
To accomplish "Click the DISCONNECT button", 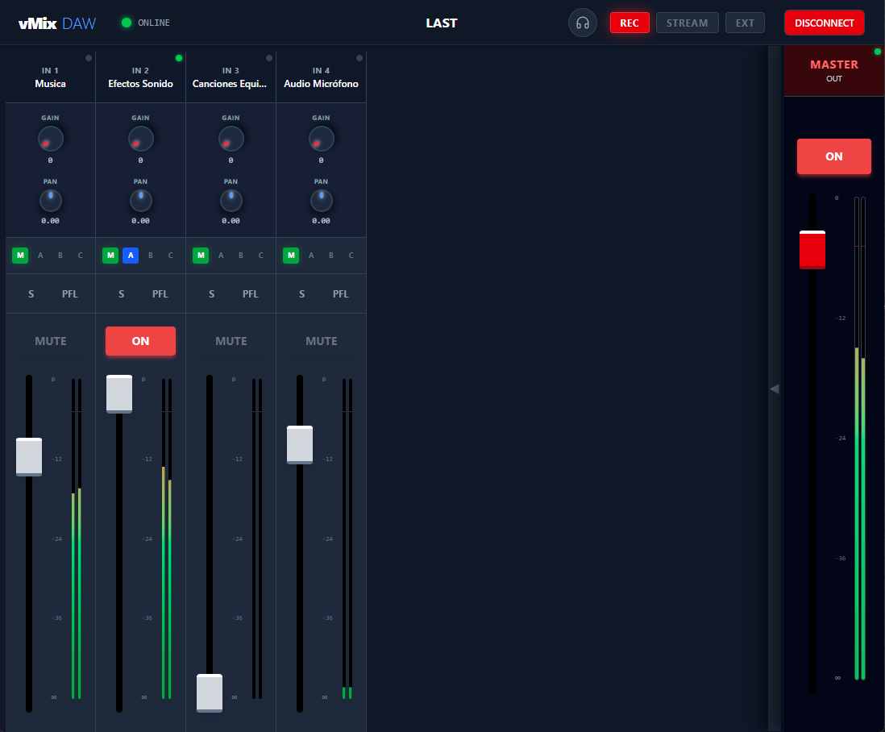I will (x=824, y=23).
